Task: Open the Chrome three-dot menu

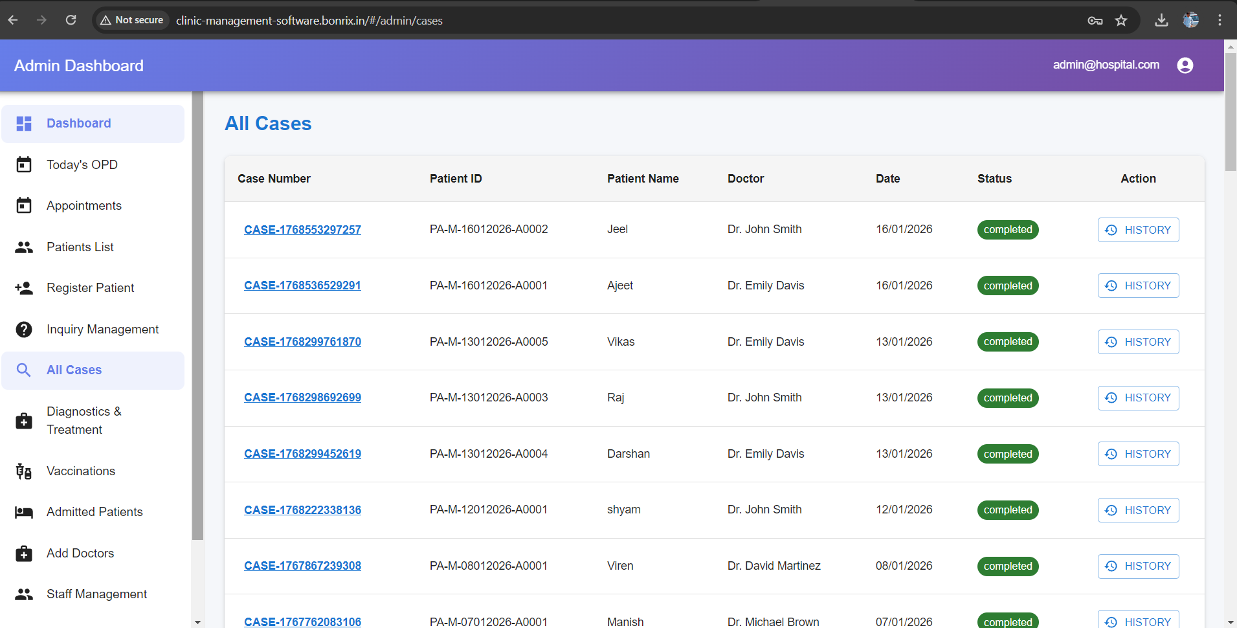Action: (1220, 21)
